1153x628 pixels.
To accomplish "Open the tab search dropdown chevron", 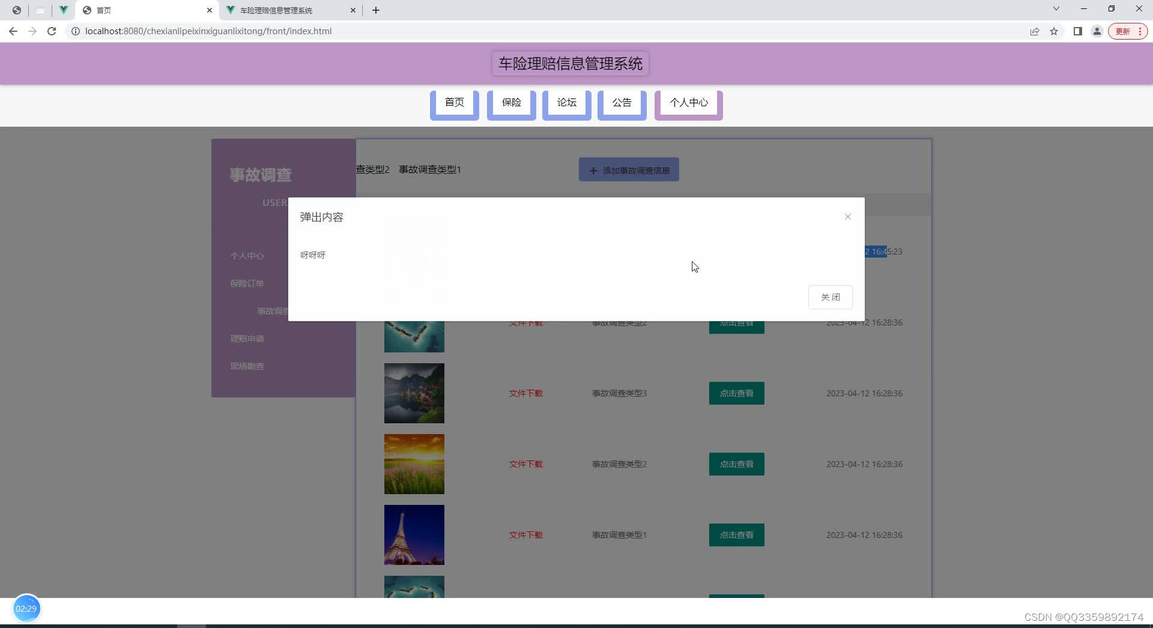I will coord(1056,9).
